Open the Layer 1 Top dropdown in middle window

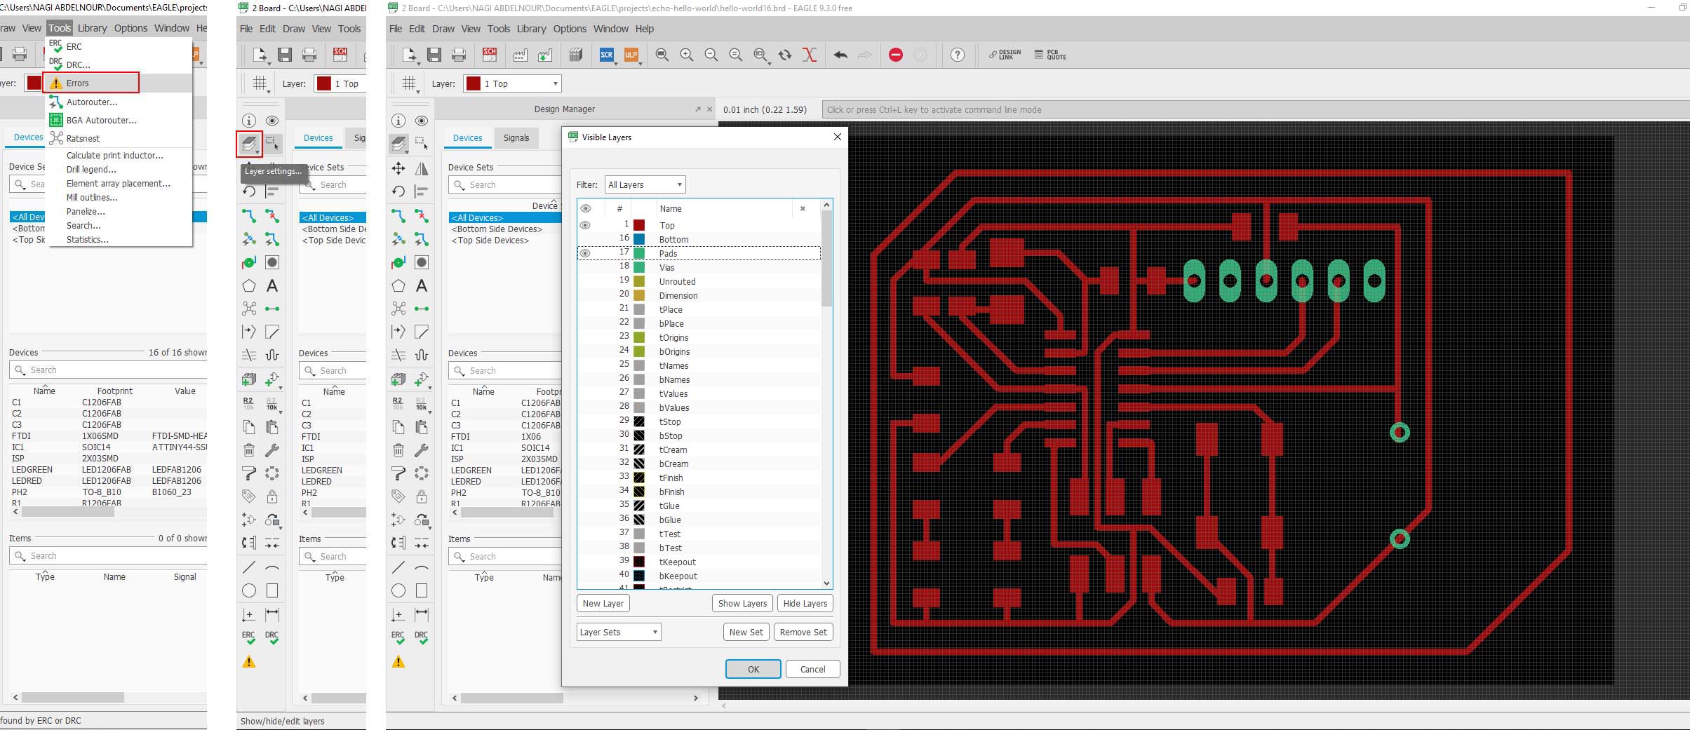point(340,83)
